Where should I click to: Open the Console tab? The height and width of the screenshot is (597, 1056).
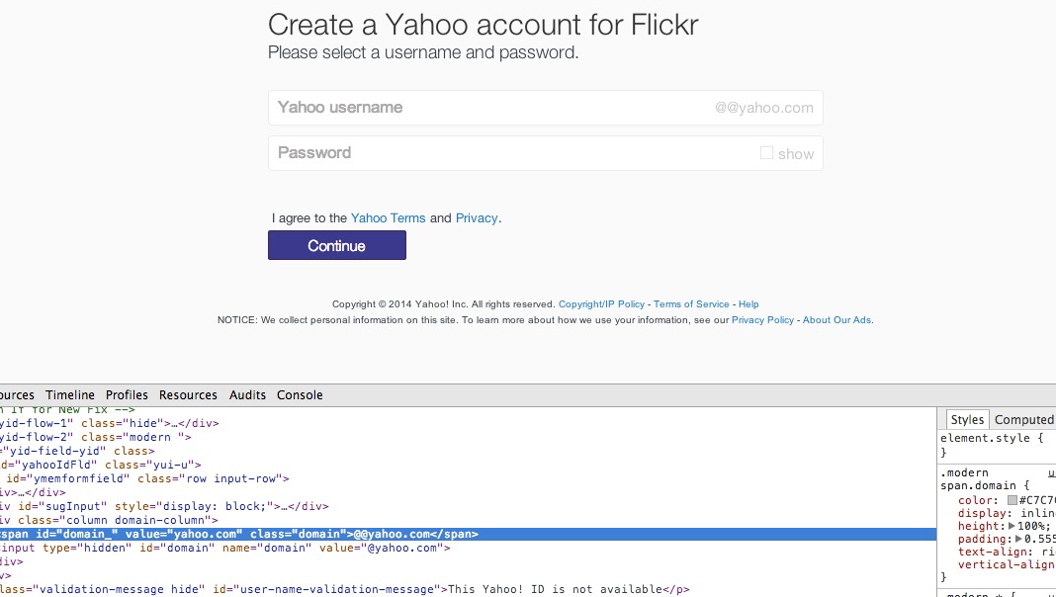pos(300,395)
